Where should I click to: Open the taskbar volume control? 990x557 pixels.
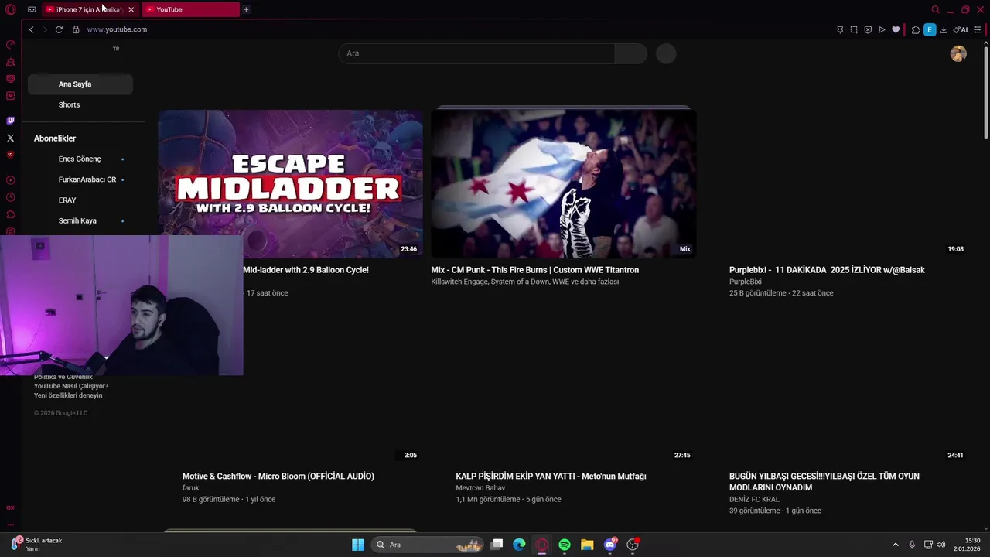click(940, 545)
